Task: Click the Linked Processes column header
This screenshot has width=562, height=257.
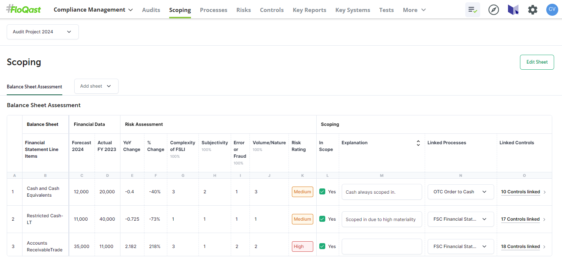Action: point(447,143)
